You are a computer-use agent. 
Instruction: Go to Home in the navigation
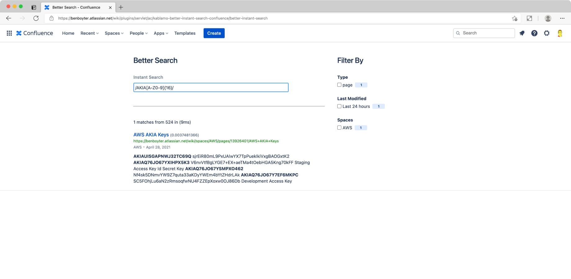coord(68,33)
